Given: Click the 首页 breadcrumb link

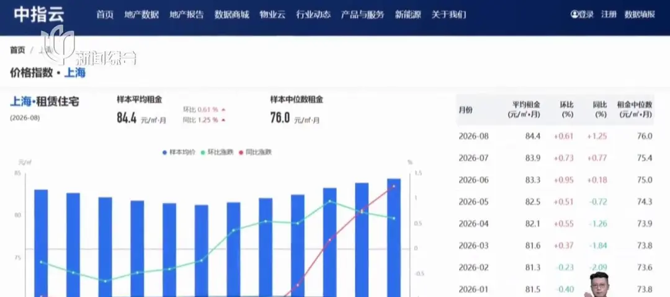Looking at the screenshot, I should click(x=17, y=50).
